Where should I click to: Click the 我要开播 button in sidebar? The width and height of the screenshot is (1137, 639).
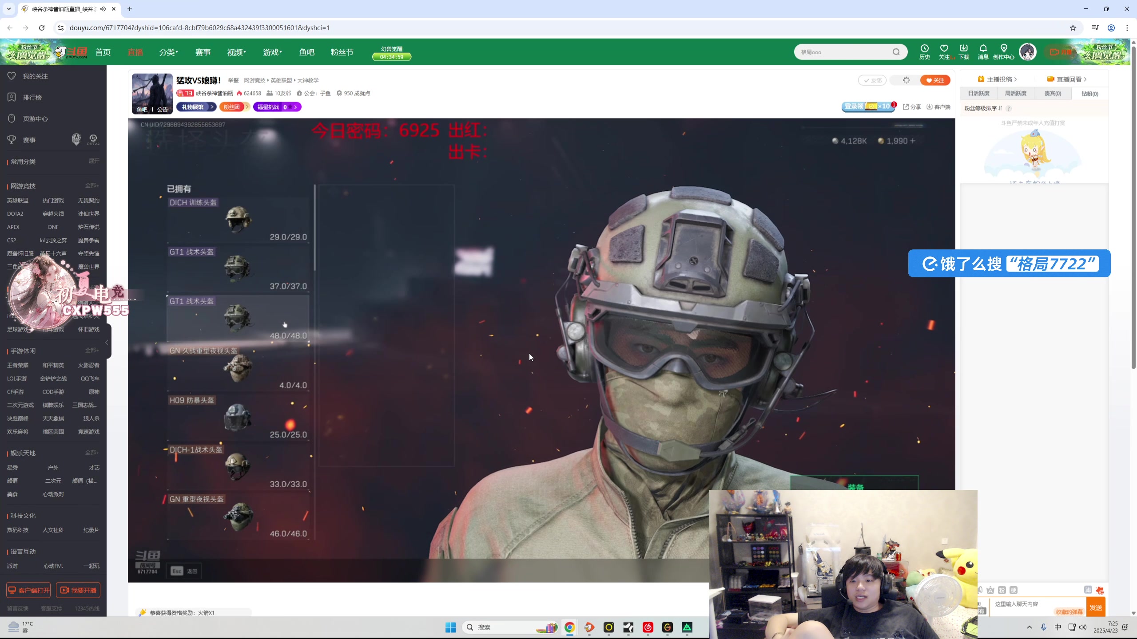(78, 590)
